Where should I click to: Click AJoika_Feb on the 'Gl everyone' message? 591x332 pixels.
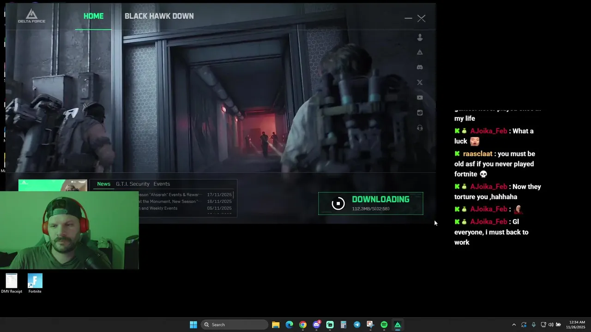(x=488, y=222)
